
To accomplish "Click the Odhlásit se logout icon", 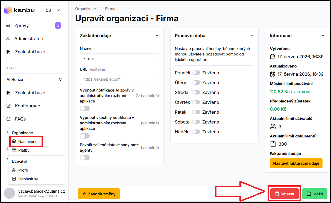I will point(14,179).
